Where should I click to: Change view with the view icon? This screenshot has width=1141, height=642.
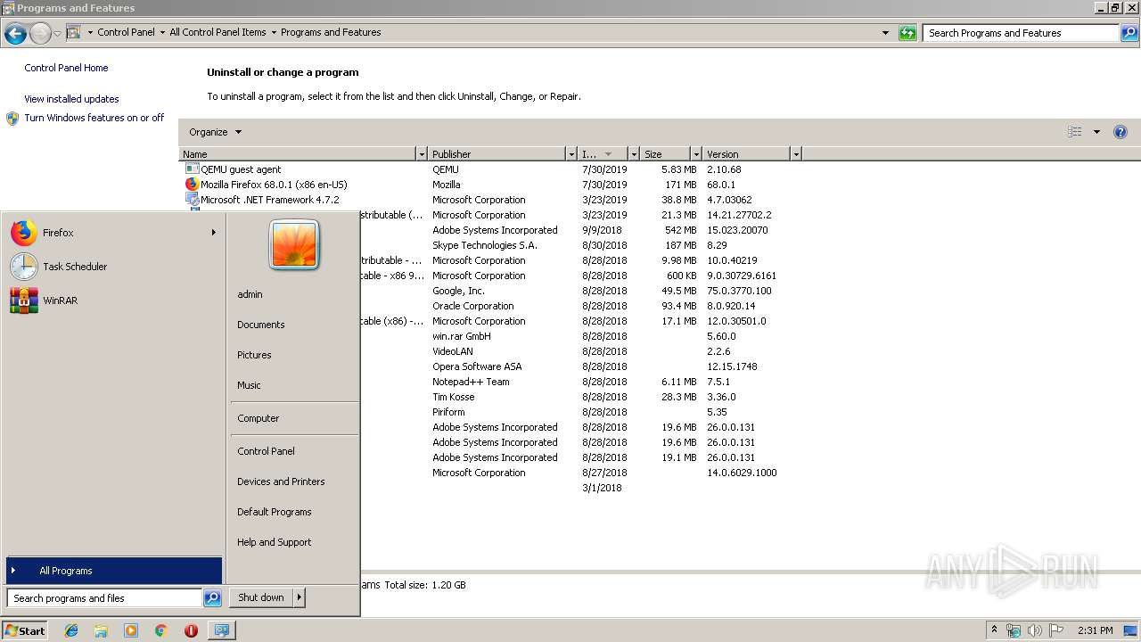point(1075,132)
